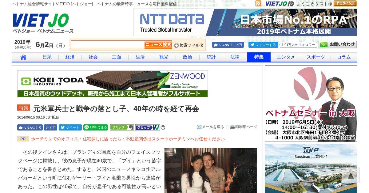Open the 経済 tab
369x193 pixels.
pyautogui.click(x=70, y=57)
